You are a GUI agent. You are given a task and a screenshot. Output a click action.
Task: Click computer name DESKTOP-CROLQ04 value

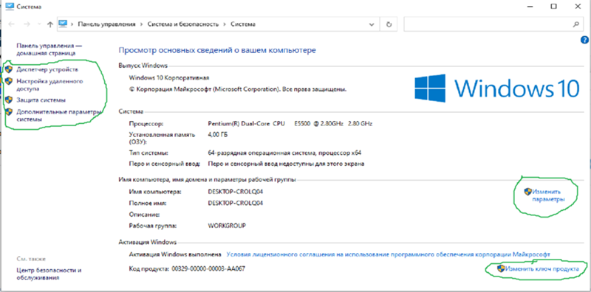click(235, 192)
